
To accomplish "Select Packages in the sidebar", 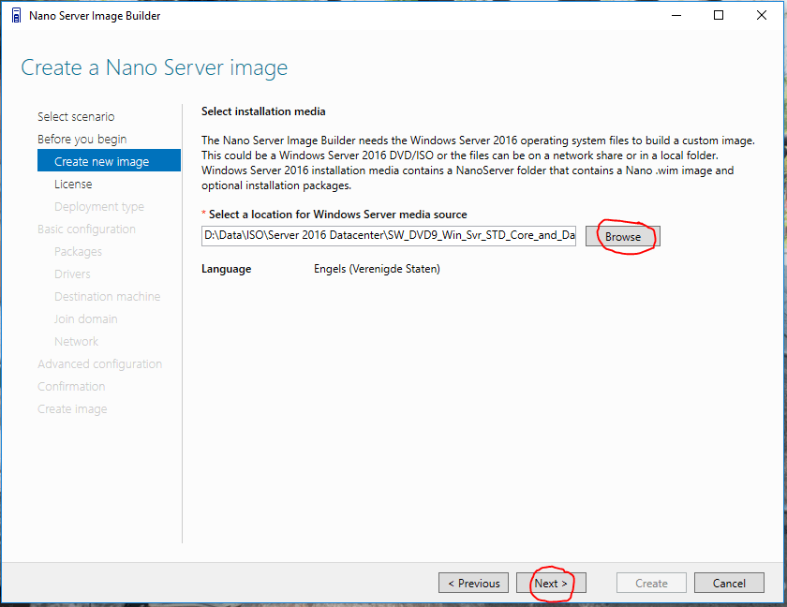I will click(x=78, y=252).
